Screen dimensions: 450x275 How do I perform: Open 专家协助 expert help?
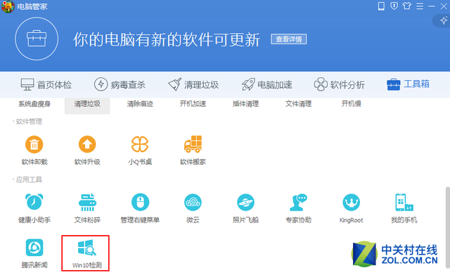(298, 208)
